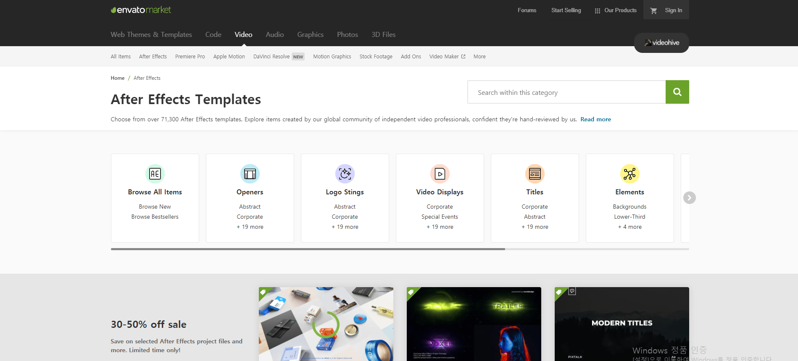This screenshot has width=798, height=361.
Task: Open Special Events under Video Displays
Action: coord(440,217)
